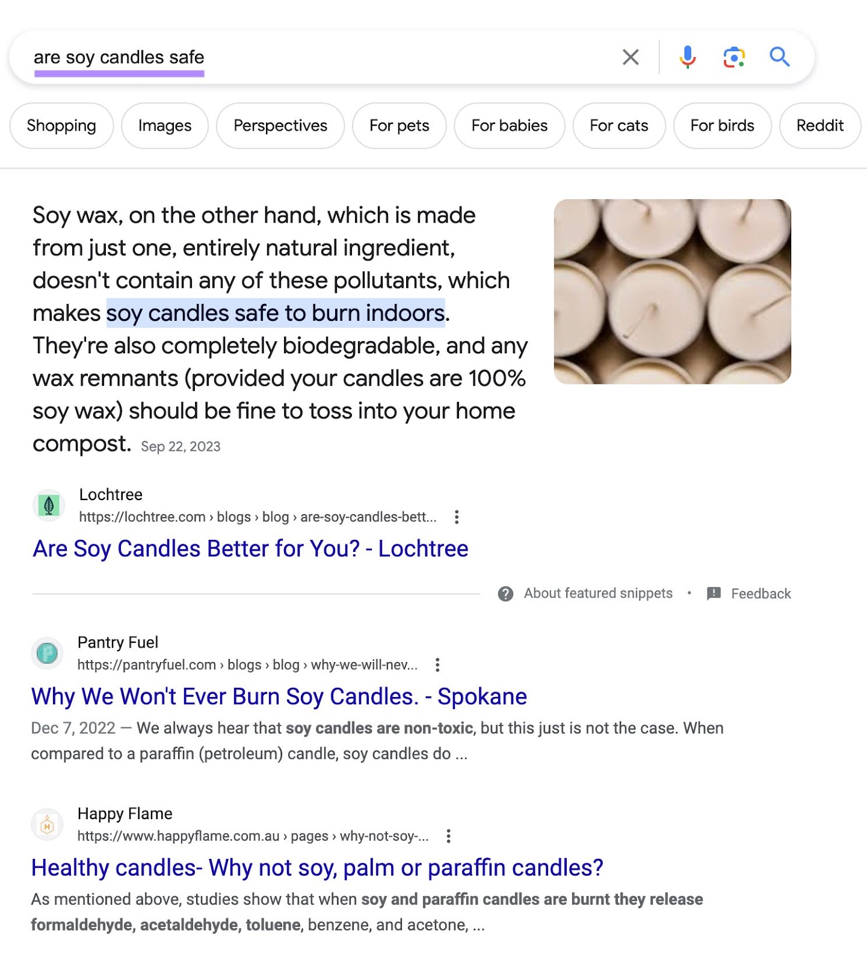The image size is (867, 963).
Task: Open the three-dot menu on Happy Flame result
Action: click(x=448, y=836)
